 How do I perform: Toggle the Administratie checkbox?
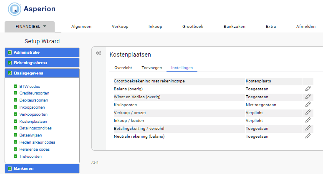point(10,52)
